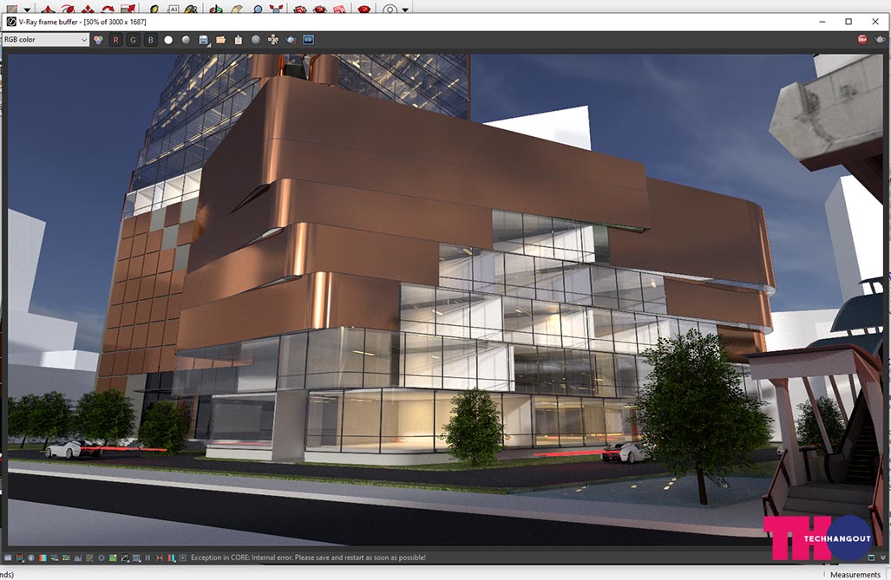Show pixel information (i) icon
The image size is (891, 580).
pos(31,557)
